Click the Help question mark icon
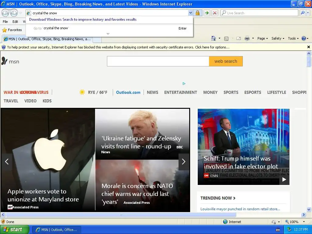 pos(304,38)
